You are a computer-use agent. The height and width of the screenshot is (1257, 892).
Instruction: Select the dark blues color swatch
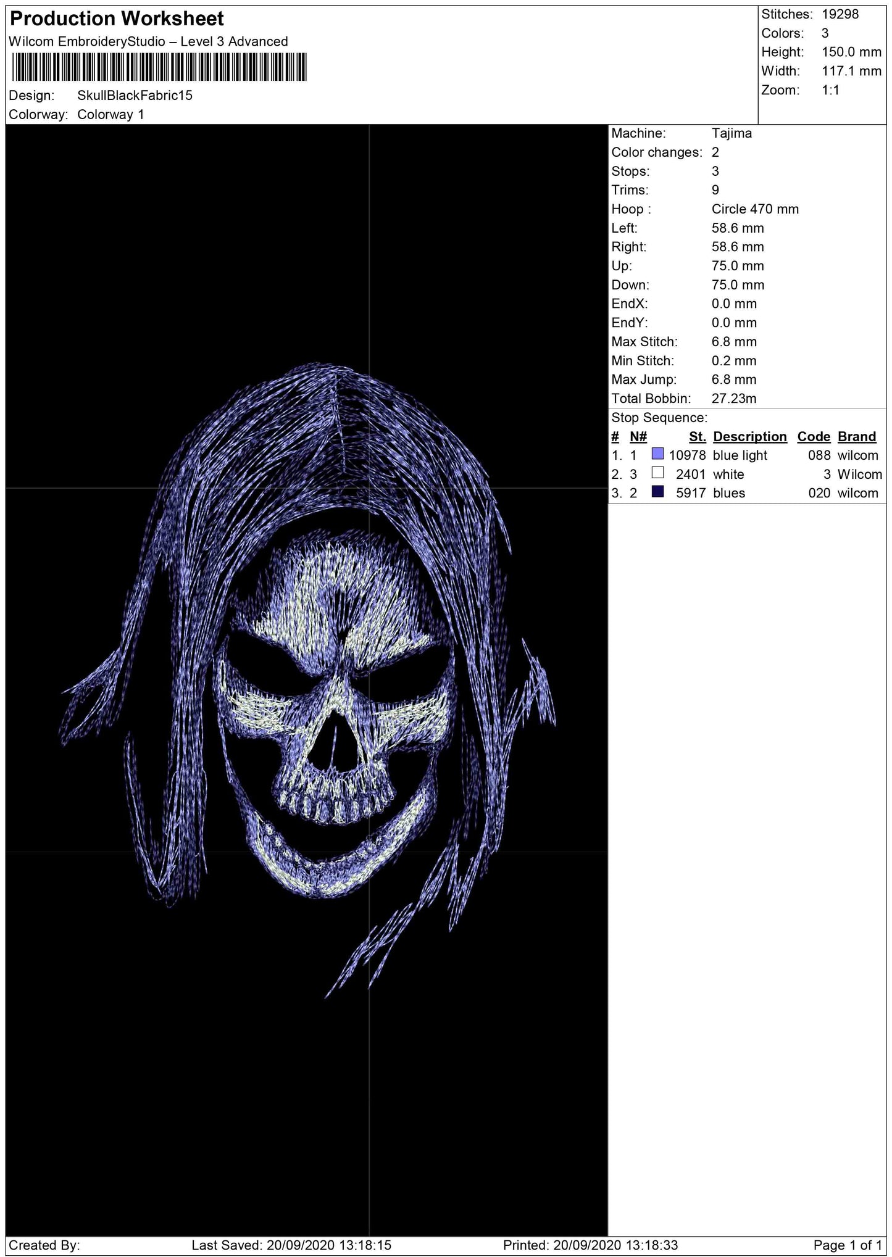pos(657,492)
